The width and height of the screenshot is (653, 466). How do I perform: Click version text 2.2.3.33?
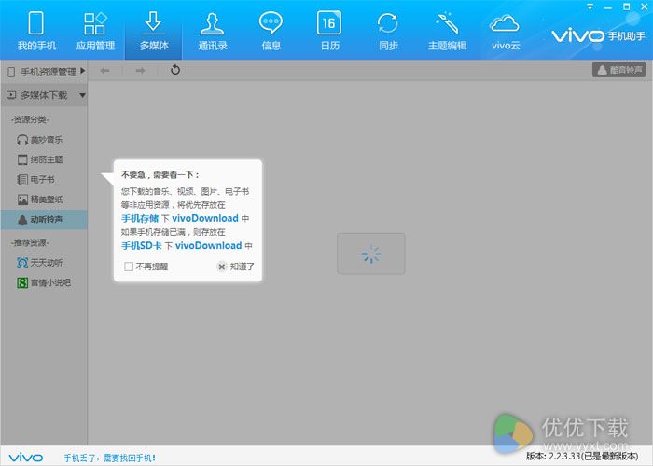click(582, 456)
